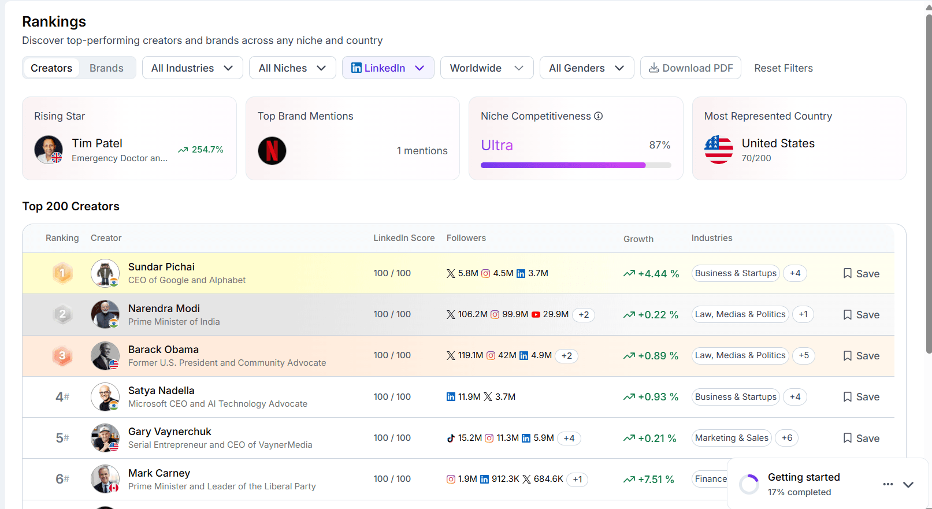Save Barack Obama to your list
932x509 pixels.
click(x=861, y=356)
